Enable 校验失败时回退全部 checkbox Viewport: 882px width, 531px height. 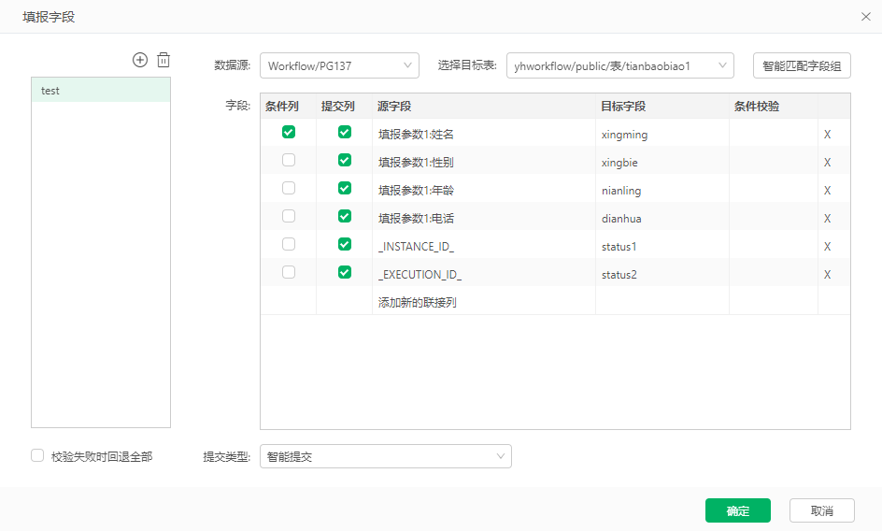(x=37, y=455)
